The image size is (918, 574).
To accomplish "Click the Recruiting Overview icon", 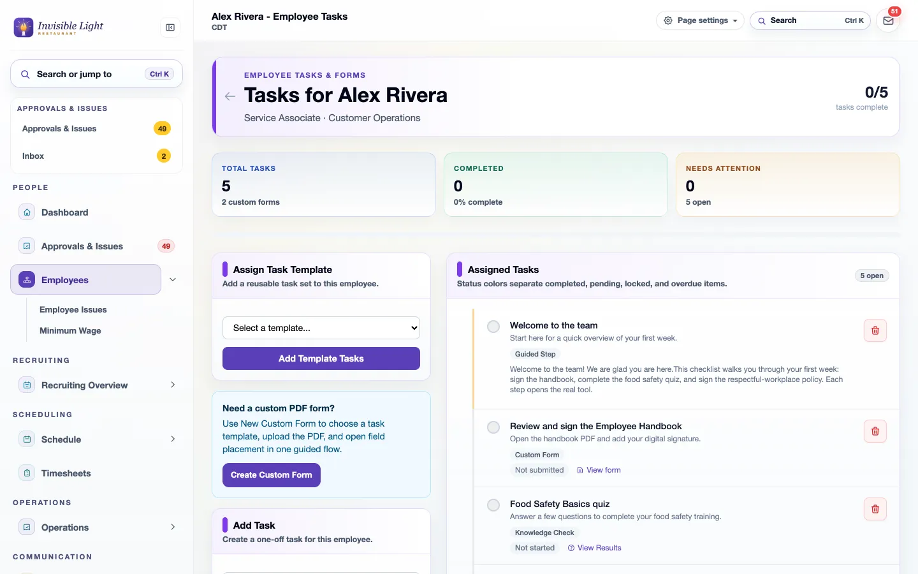I will pos(27,385).
